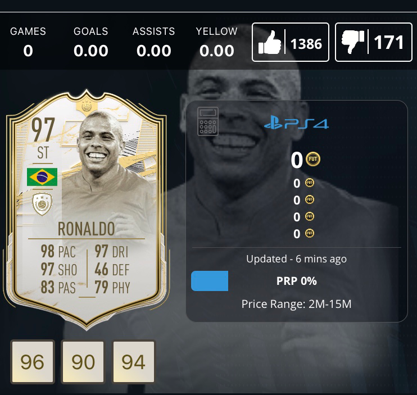Click the 171 dislikes button
This screenshot has height=395, width=417.
point(374,42)
